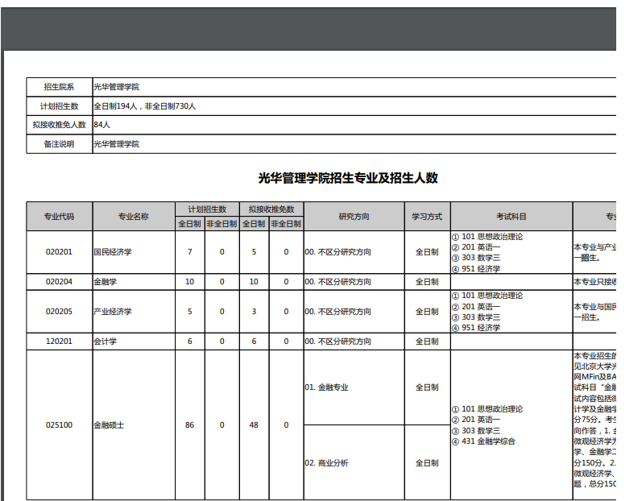
Task: Click full-time enrollment value 7 for 国民经济学
Action: [x=189, y=252]
